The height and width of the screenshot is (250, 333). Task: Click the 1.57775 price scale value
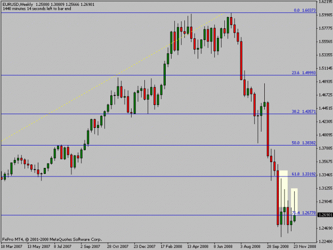coord(326,28)
